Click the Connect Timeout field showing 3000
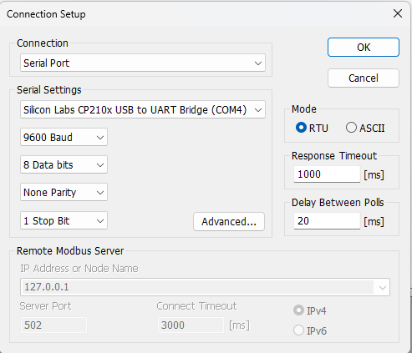This screenshot has height=353, width=412. 191,325
